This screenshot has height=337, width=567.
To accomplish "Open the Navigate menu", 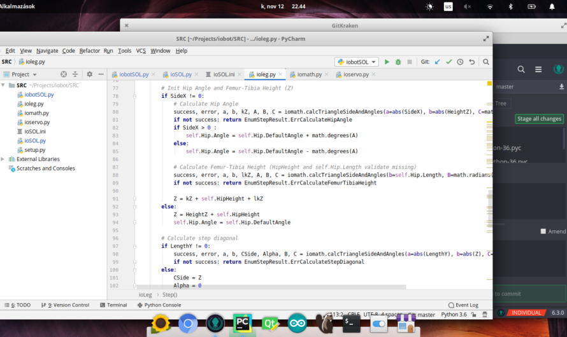I will coord(47,51).
